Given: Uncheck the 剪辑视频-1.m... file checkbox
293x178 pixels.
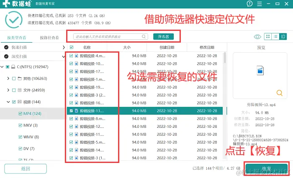Looking at the screenshot, I should (71, 79).
